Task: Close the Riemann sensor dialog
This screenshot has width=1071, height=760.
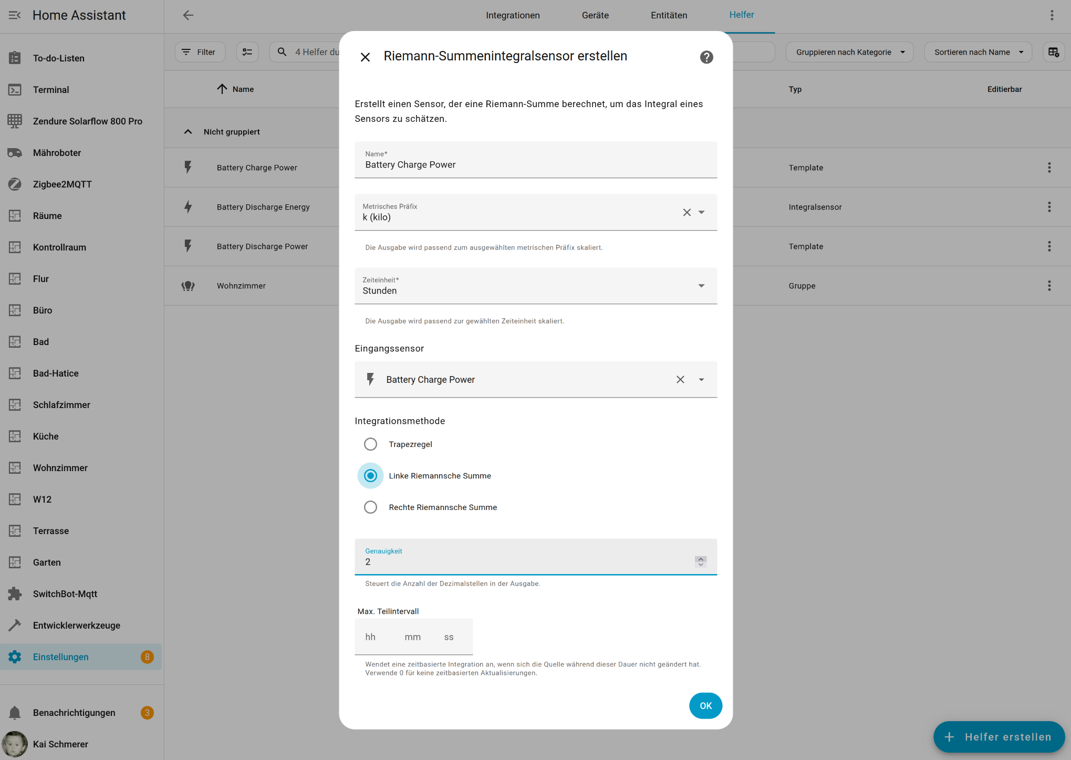Action: (x=365, y=57)
